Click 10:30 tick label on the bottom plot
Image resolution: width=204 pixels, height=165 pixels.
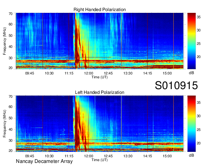(49, 156)
